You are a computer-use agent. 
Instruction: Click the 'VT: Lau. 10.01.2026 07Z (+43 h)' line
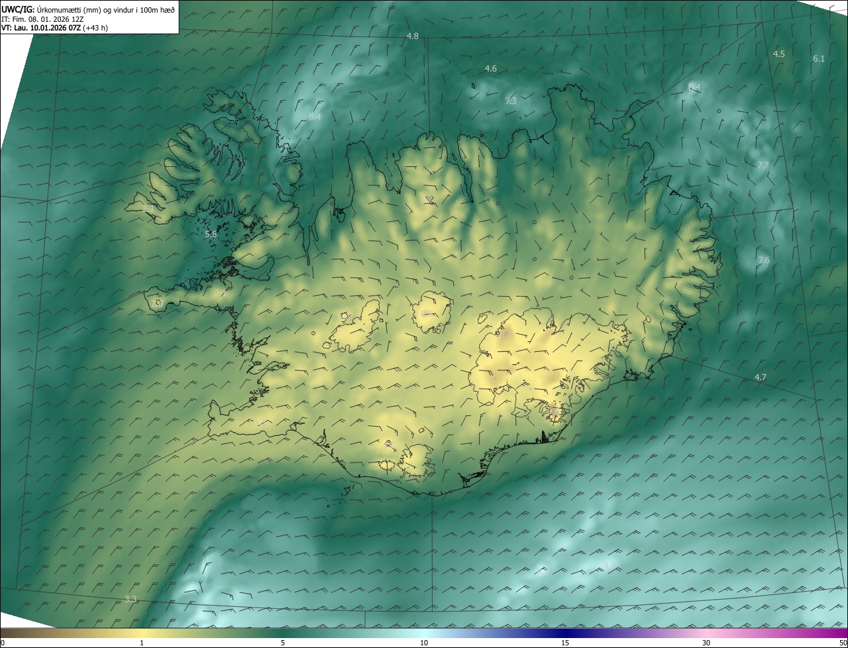click(x=55, y=28)
